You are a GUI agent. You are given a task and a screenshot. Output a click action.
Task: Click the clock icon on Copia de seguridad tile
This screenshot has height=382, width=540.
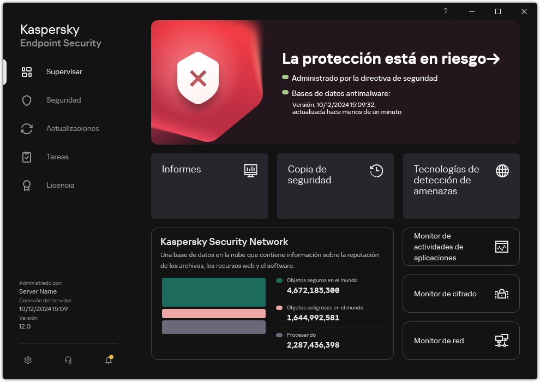pos(376,171)
